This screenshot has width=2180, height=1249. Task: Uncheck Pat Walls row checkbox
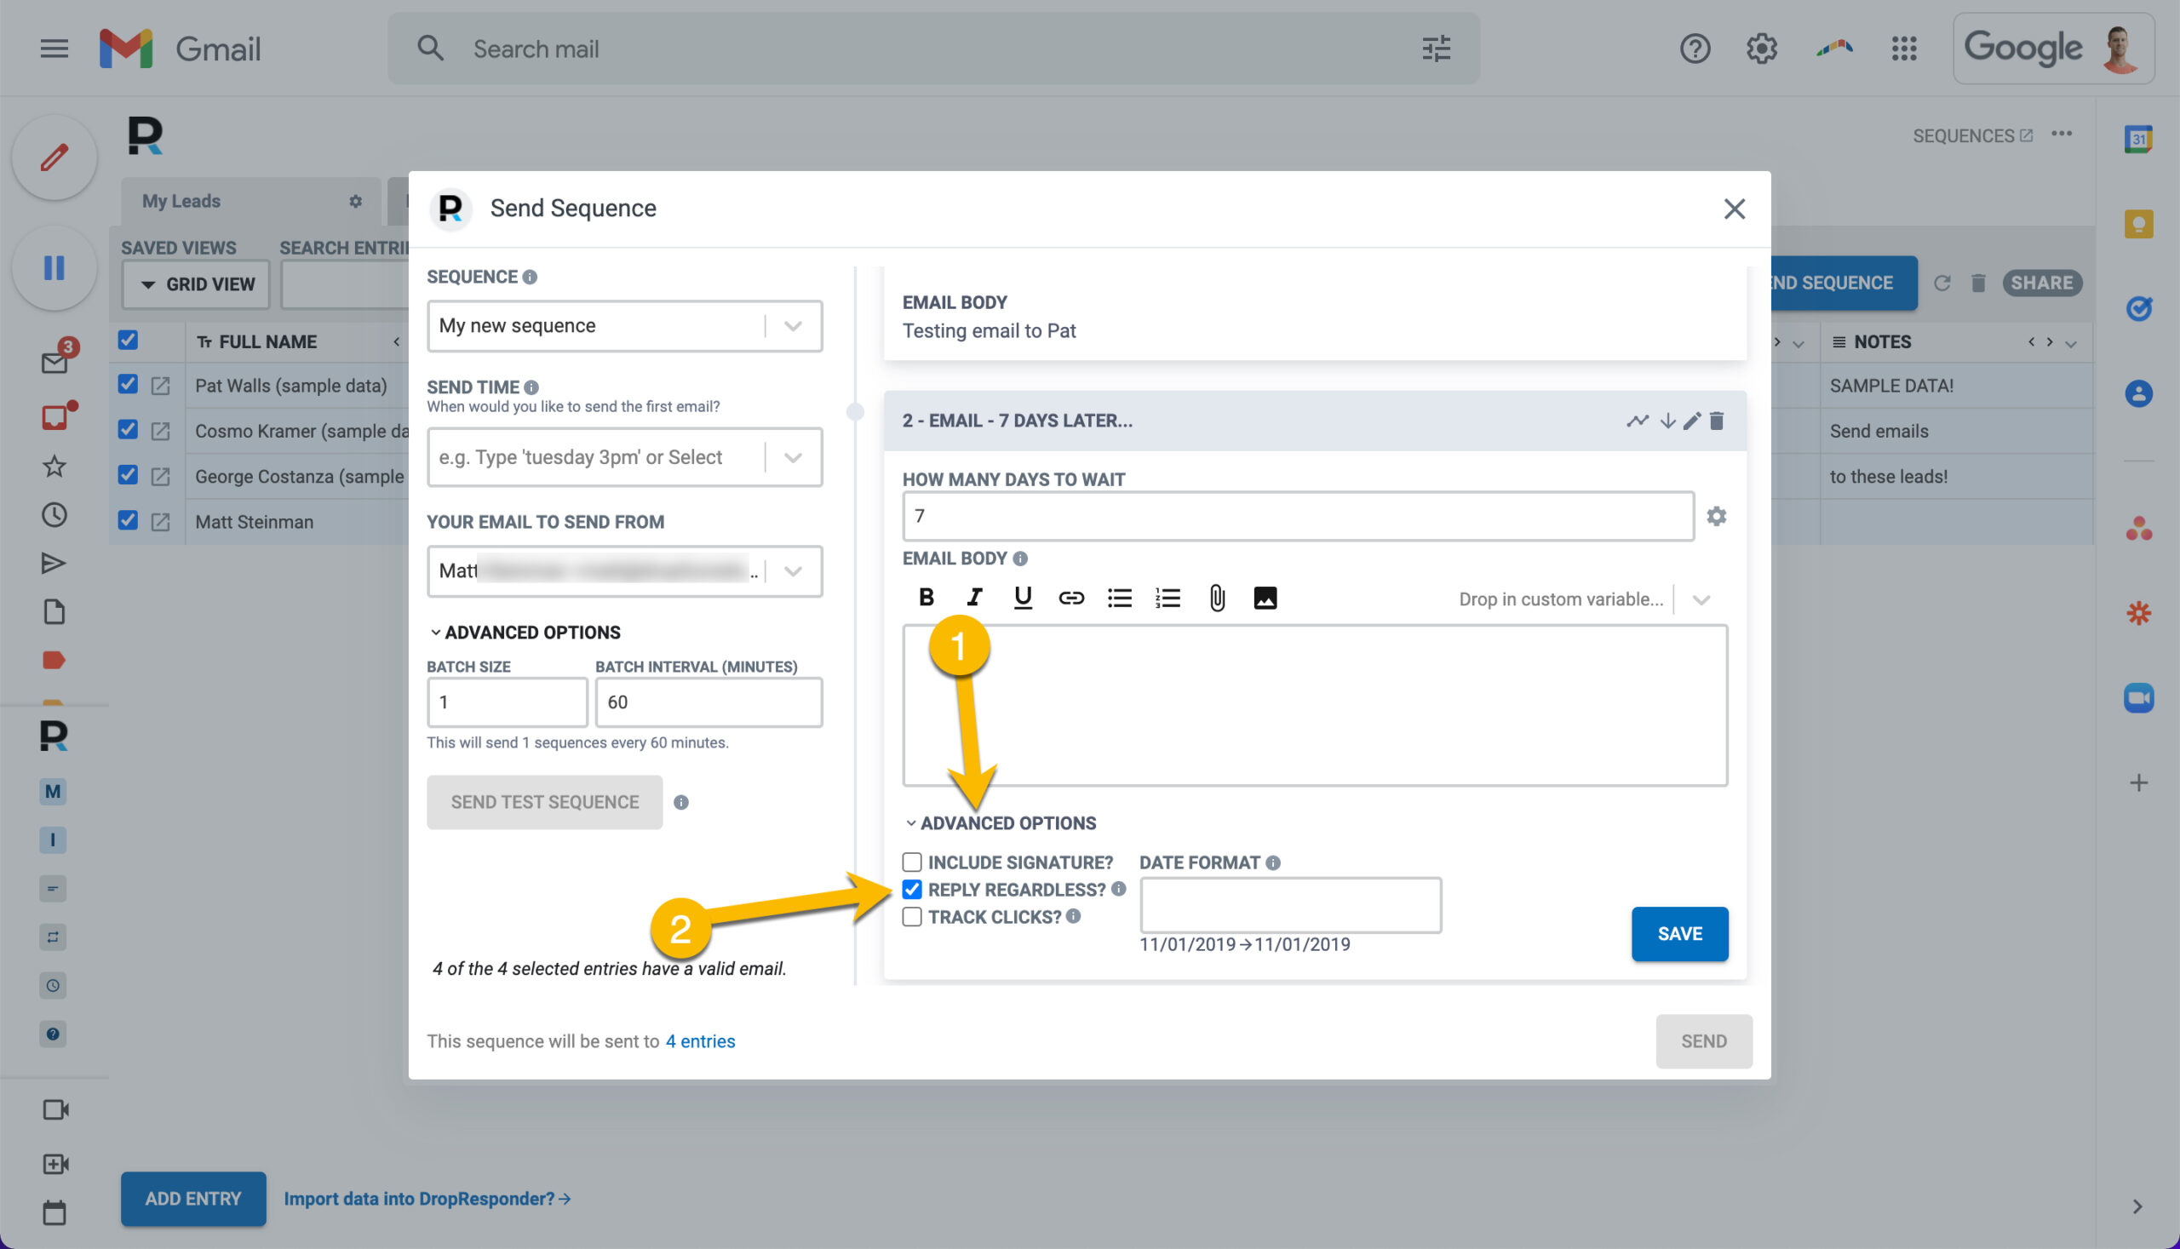[128, 384]
